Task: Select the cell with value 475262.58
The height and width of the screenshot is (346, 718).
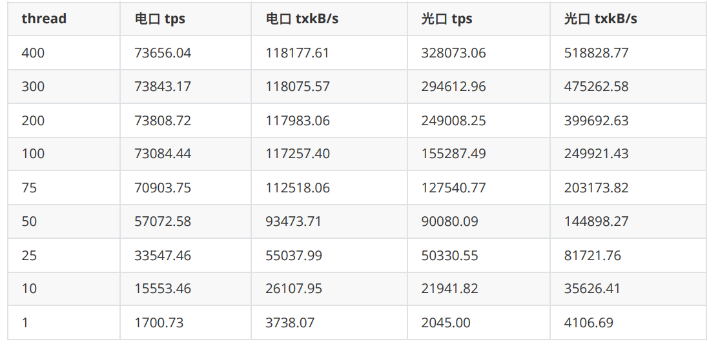Action: (596, 86)
